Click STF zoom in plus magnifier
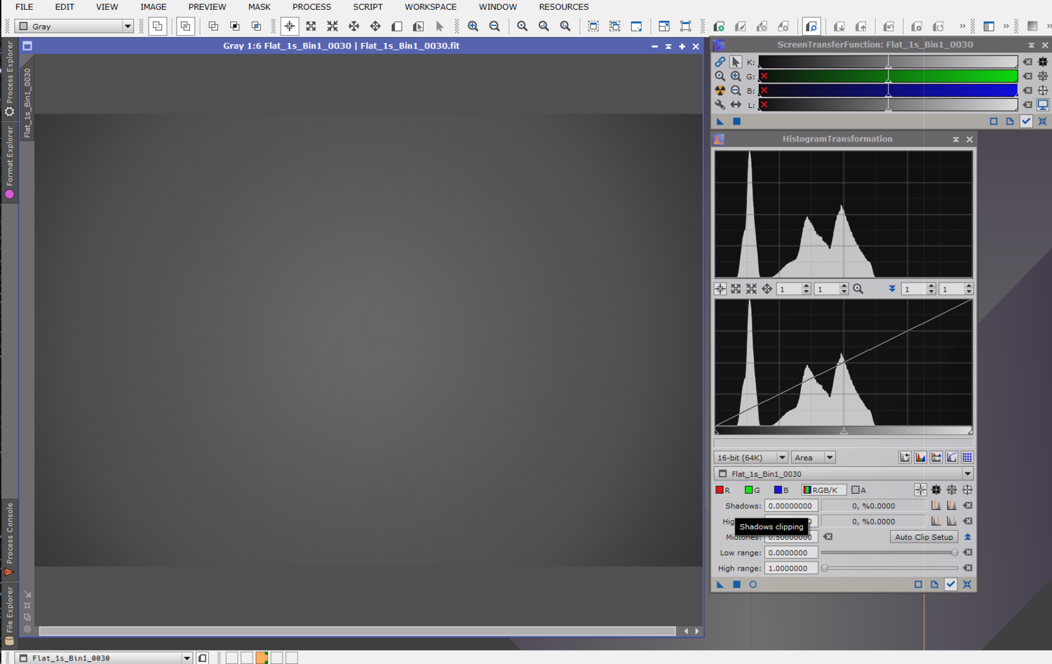The height and width of the screenshot is (664, 1052). (736, 76)
